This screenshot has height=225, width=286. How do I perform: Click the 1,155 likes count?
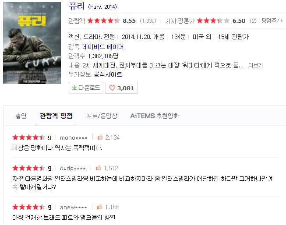112,207
